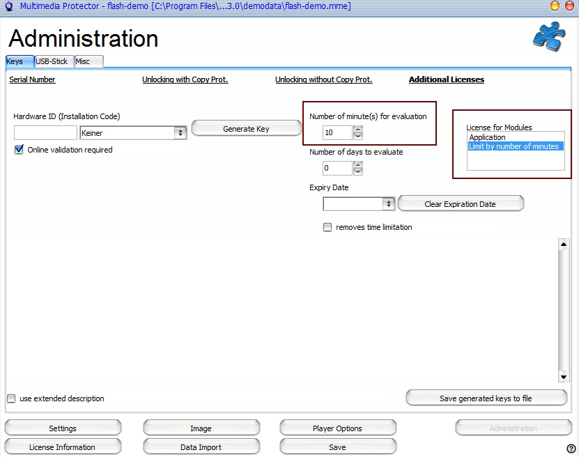The image size is (579, 457).
Task: Click the application icon in title bar
Action: coord(9,6)
